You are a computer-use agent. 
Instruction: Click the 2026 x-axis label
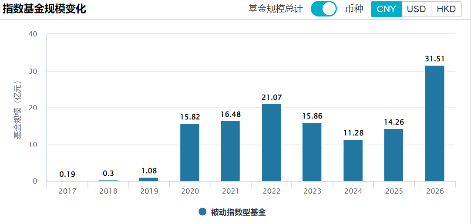point(434,191)
